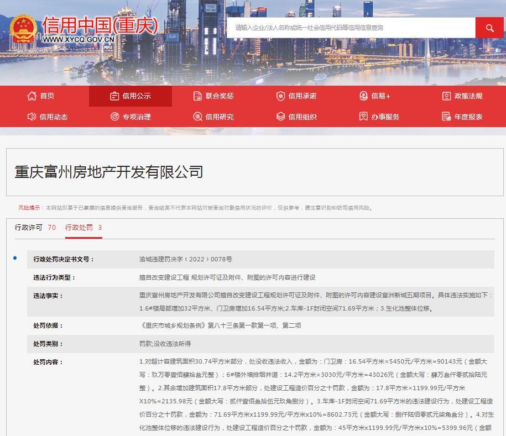The image size is (506, 436).
Task: Click the 行政处罚决定书文号 label
Action: 63,259
